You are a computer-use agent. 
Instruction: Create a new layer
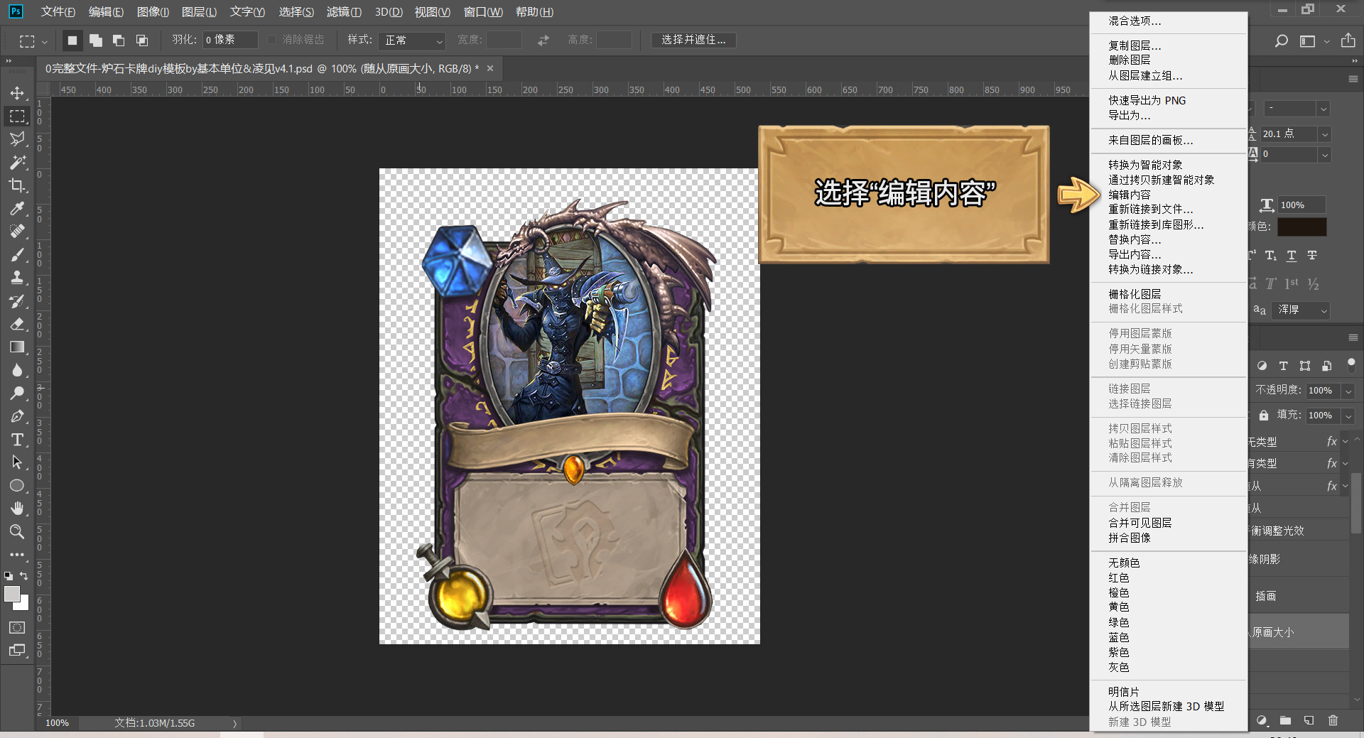pos(1309,720)
